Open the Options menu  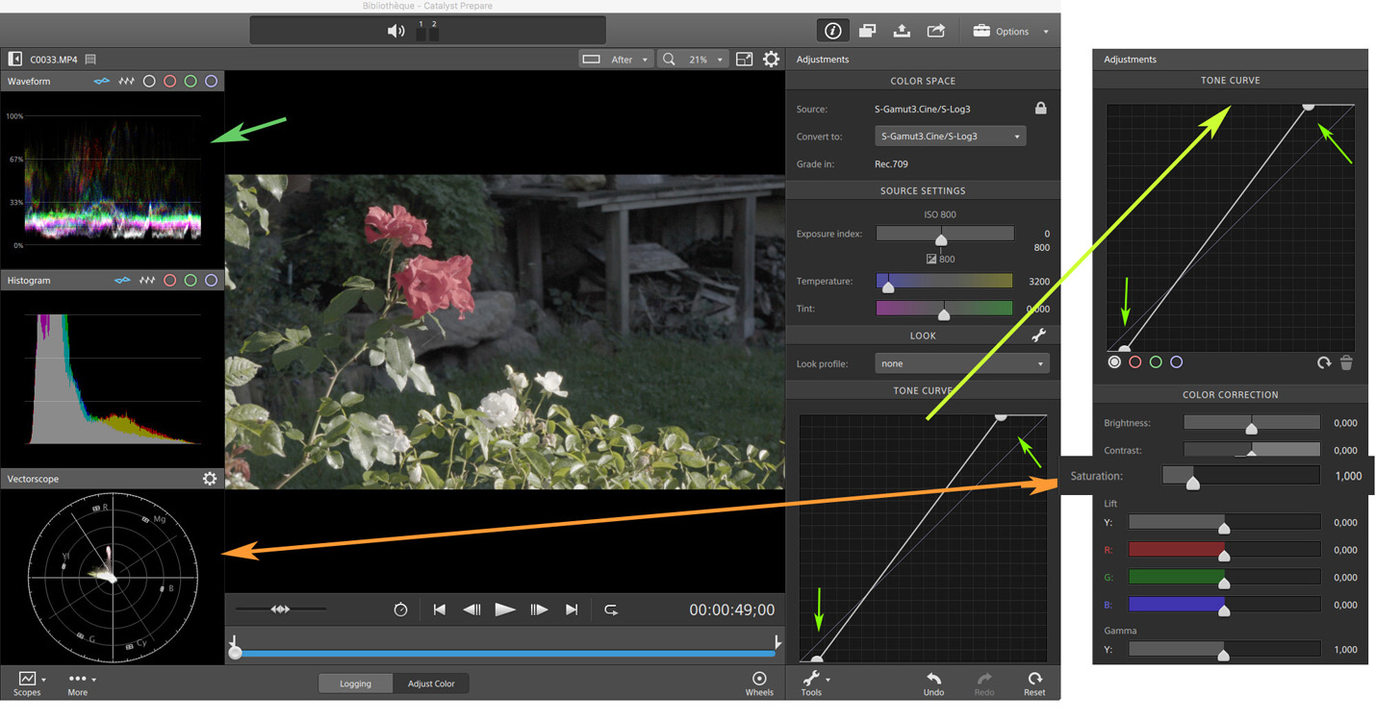[1010, 31]
